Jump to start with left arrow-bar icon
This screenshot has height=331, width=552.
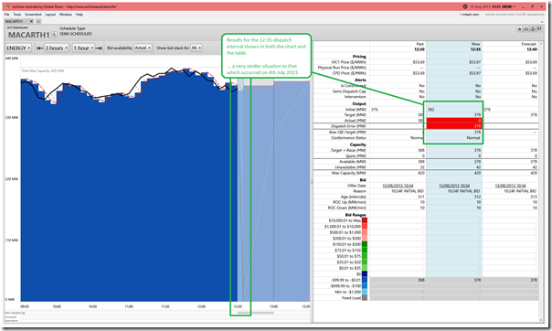40,48
